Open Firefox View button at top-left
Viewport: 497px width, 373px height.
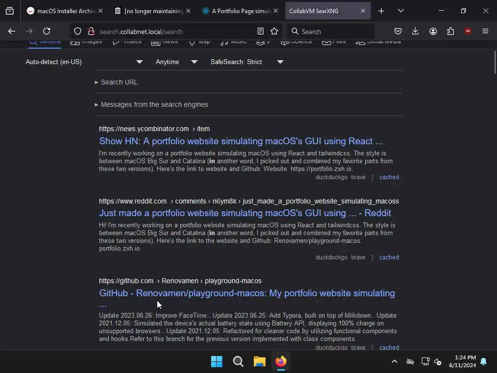[10, 11]
